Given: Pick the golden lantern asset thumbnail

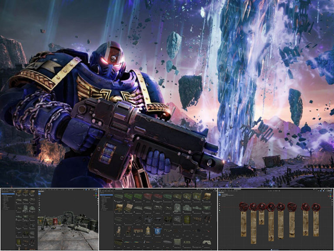Looking at the screenshot, I should coord(148,231).
